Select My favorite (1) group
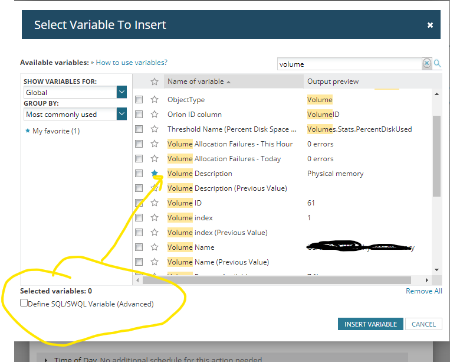Screen dimensions: 450x362 point(56,131)
